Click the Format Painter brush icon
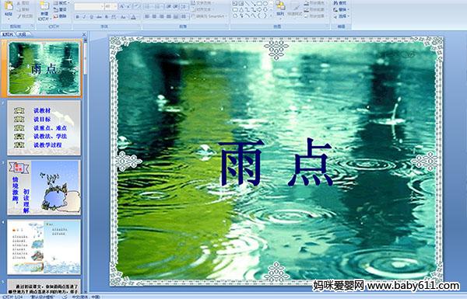467x299 pixels. point(19,16)
